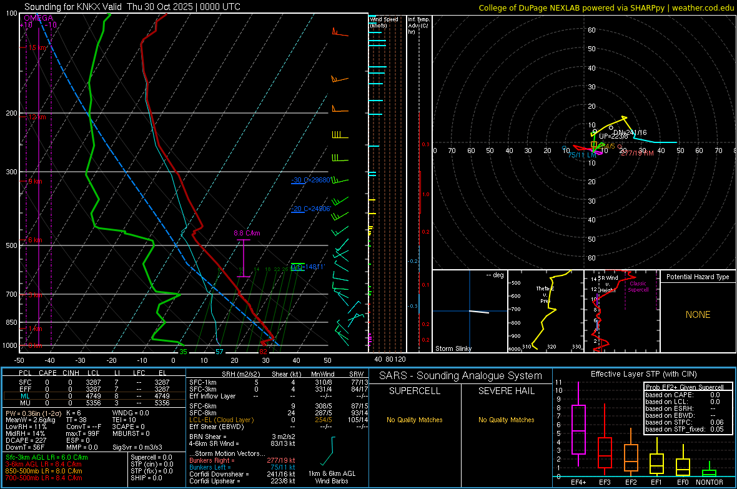Click No Quality Matches under SUPERCELL
The image size is (737, 489).
[415, 420]
